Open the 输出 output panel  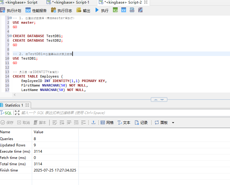(83, 10)
